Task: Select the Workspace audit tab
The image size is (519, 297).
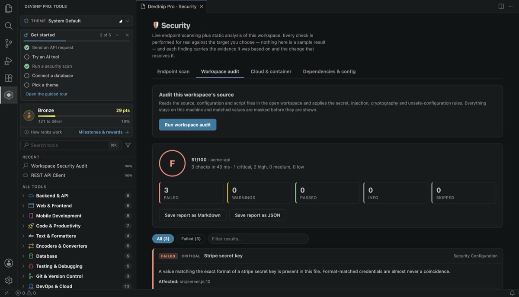Action: tap(220, 71)
